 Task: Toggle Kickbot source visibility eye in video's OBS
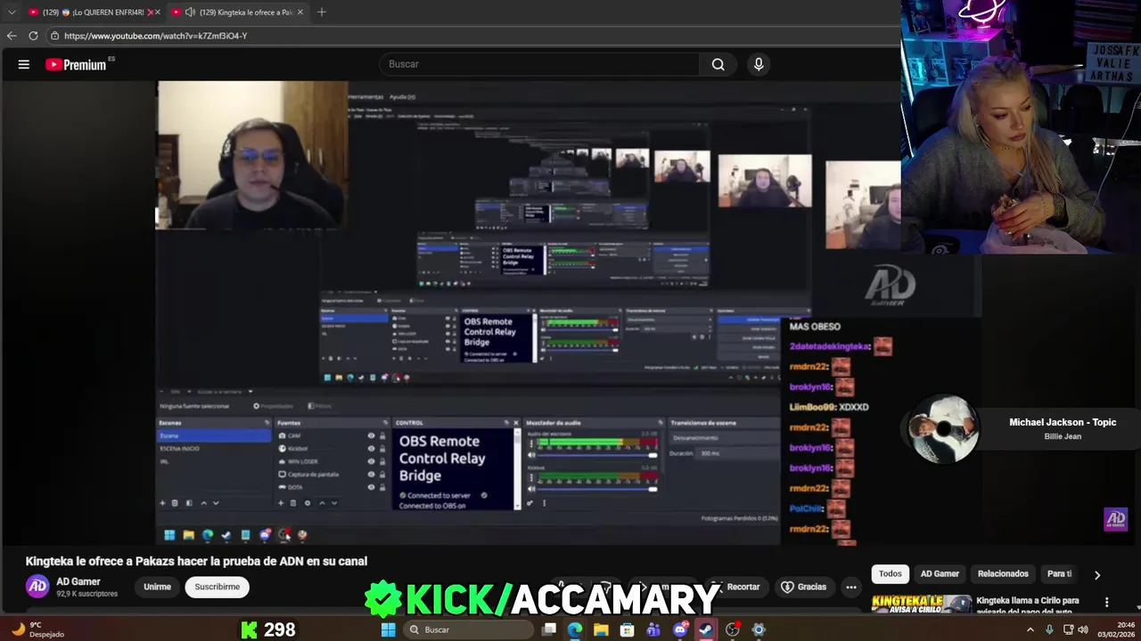pyautogui.click(x=371, y=448)
